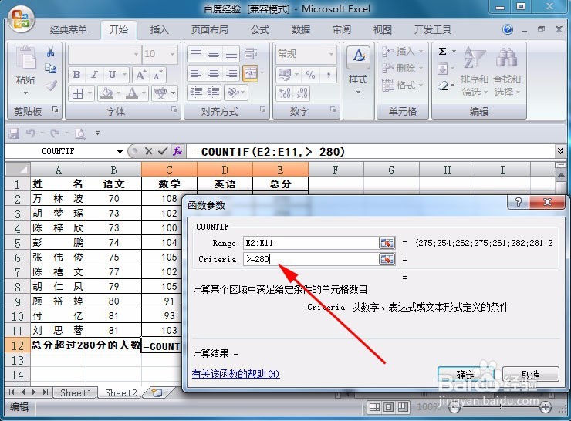Image resolution: width=571 pixels, height=421 pixels.
Task: Click the Criteria collapse dialog button
Action: [x=387, y=259]
